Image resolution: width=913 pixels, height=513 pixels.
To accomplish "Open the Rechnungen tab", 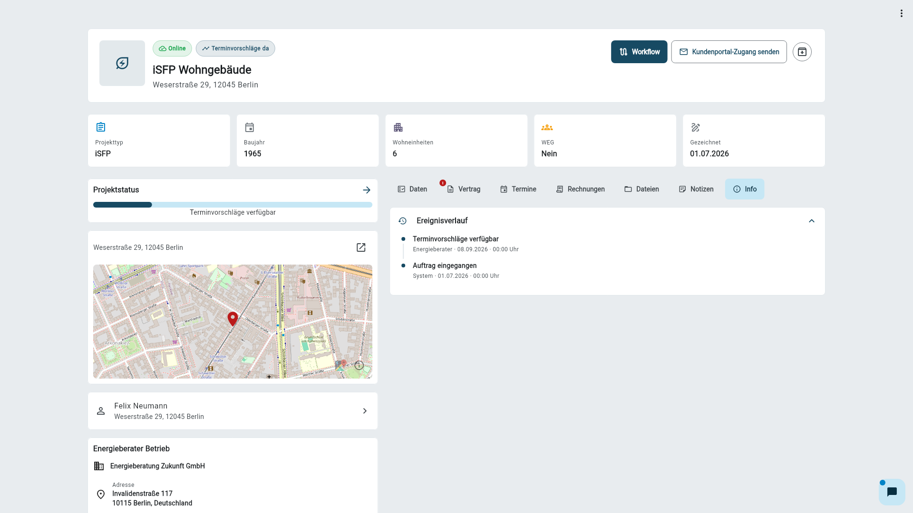I will 580,189.
